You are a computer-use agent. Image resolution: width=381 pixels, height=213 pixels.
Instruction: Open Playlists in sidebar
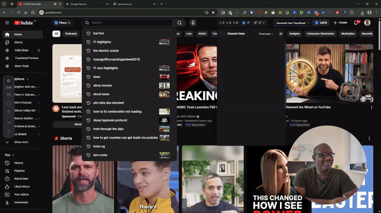(x=23, y=171)
